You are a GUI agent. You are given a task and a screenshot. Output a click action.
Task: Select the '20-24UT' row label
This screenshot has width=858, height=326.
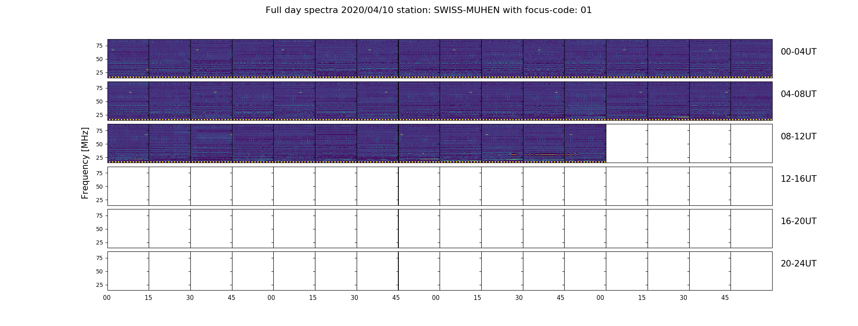[x=798, y=264]
